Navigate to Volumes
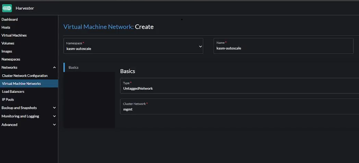Viewport: 359px width, 163px height. click(8, 43)
